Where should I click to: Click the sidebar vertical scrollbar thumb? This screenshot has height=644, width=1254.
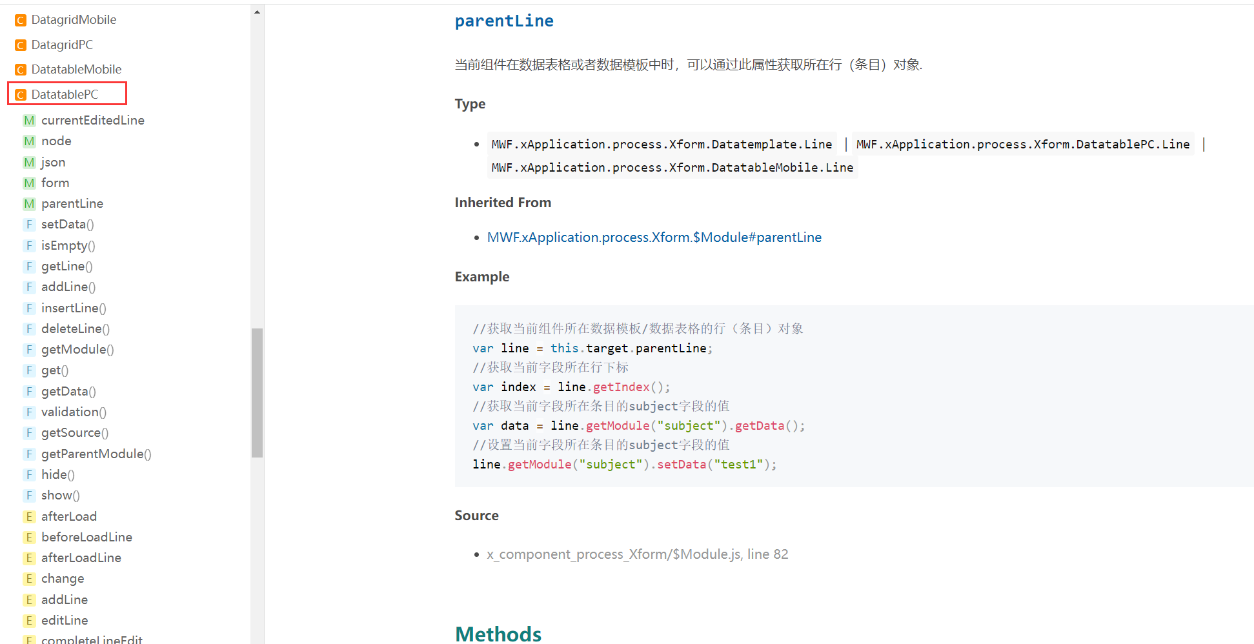click(x=257, y=392)
